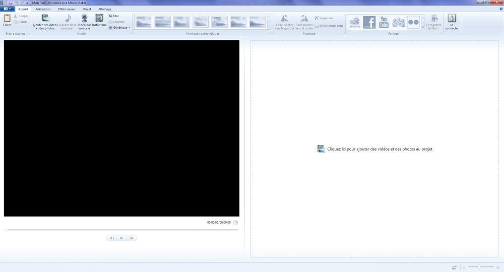Click the preview seek bar handle

click(6, 230)
